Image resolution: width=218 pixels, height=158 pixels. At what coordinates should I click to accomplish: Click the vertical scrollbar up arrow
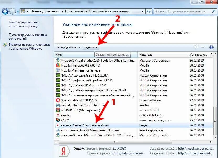tap(215, 54)
